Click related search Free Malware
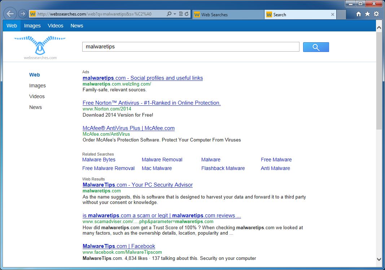 (x=276, y=160)
